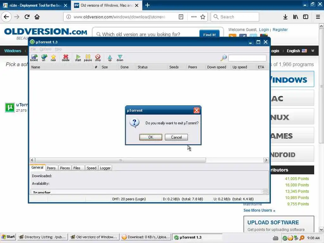This screenshot has width=324, height=243.
Task: Click the Register link on OldVersion
Action: click(x=280, y=30)
